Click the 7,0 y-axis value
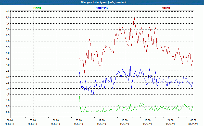Viewport: 204px width, 127px height. coord(8,29)
